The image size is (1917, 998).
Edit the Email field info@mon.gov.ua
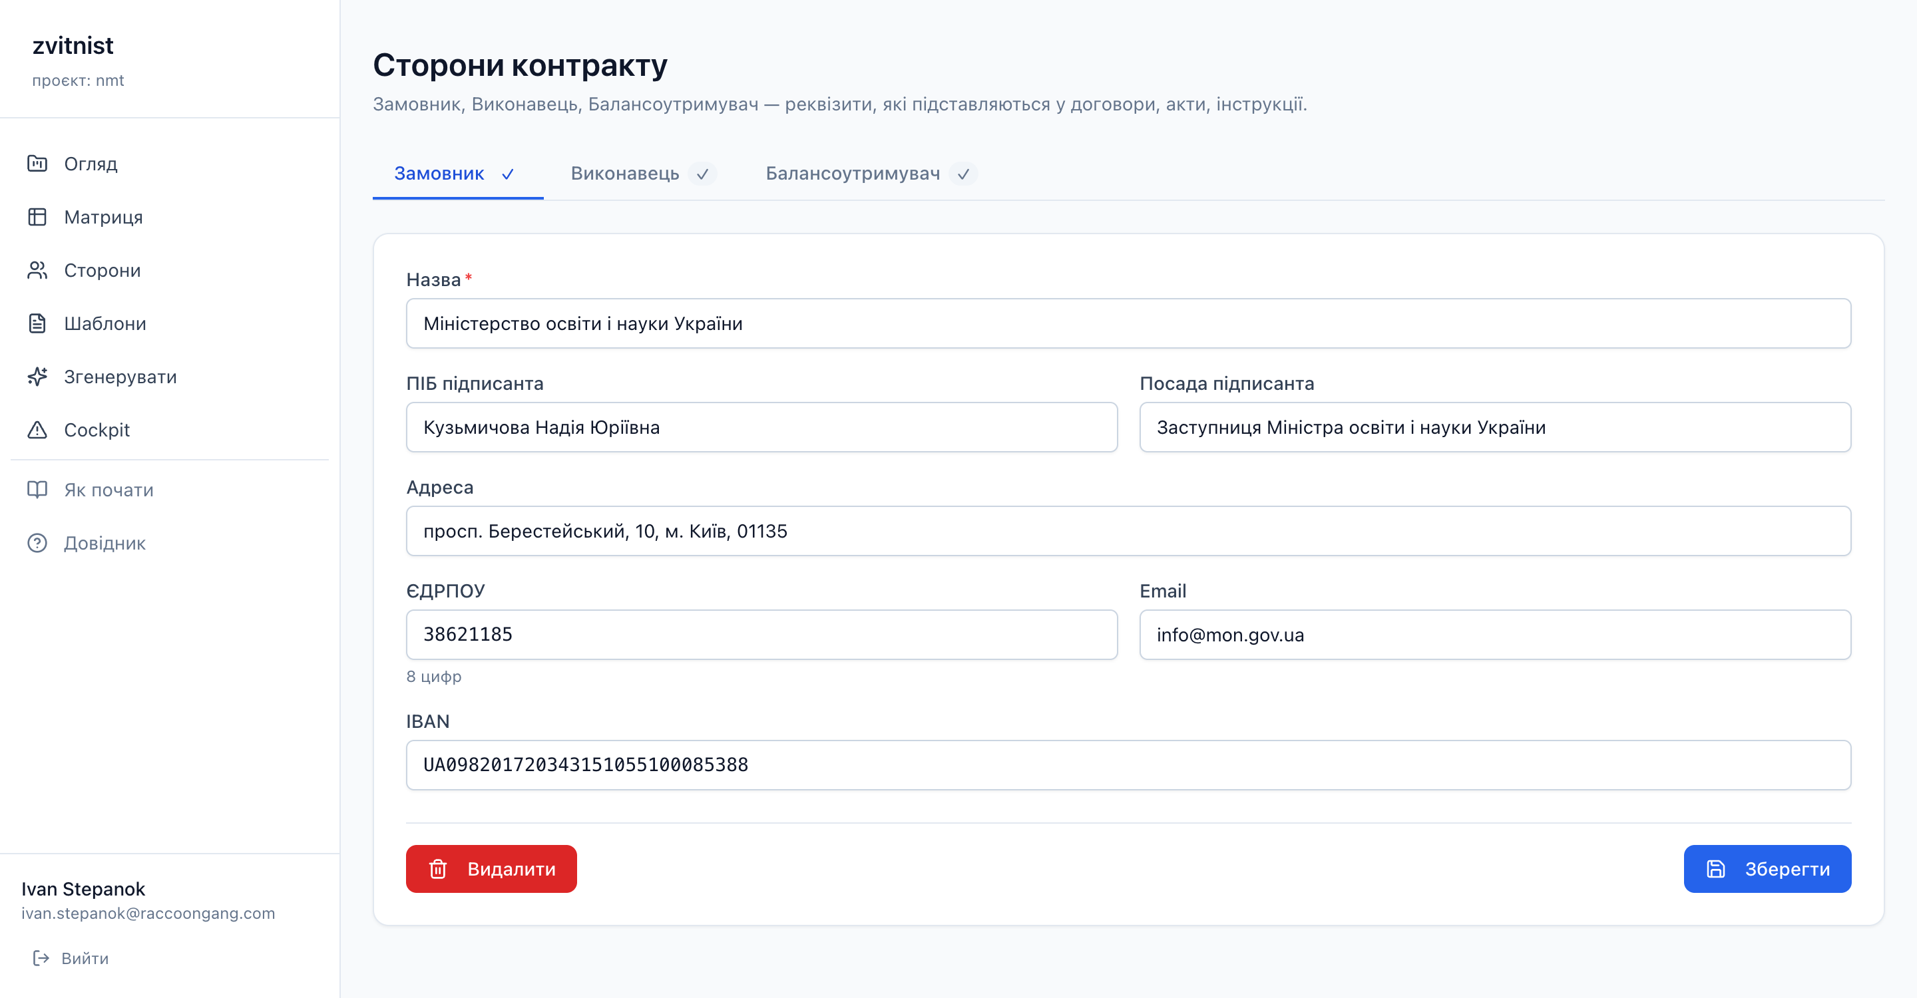click(x=1495, y=634)
